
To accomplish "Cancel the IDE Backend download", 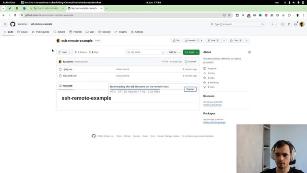I will [x=190, y=89].
